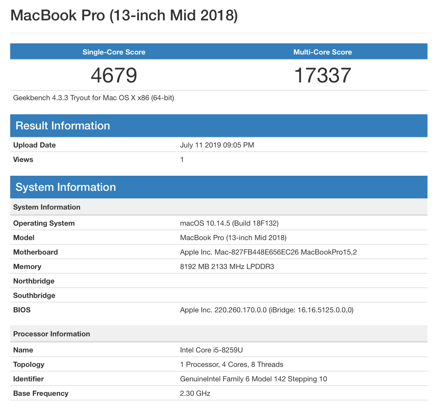
Task: Select 8192 MB 2133 MHz LPDDR3 value
Action: (227, 267)
